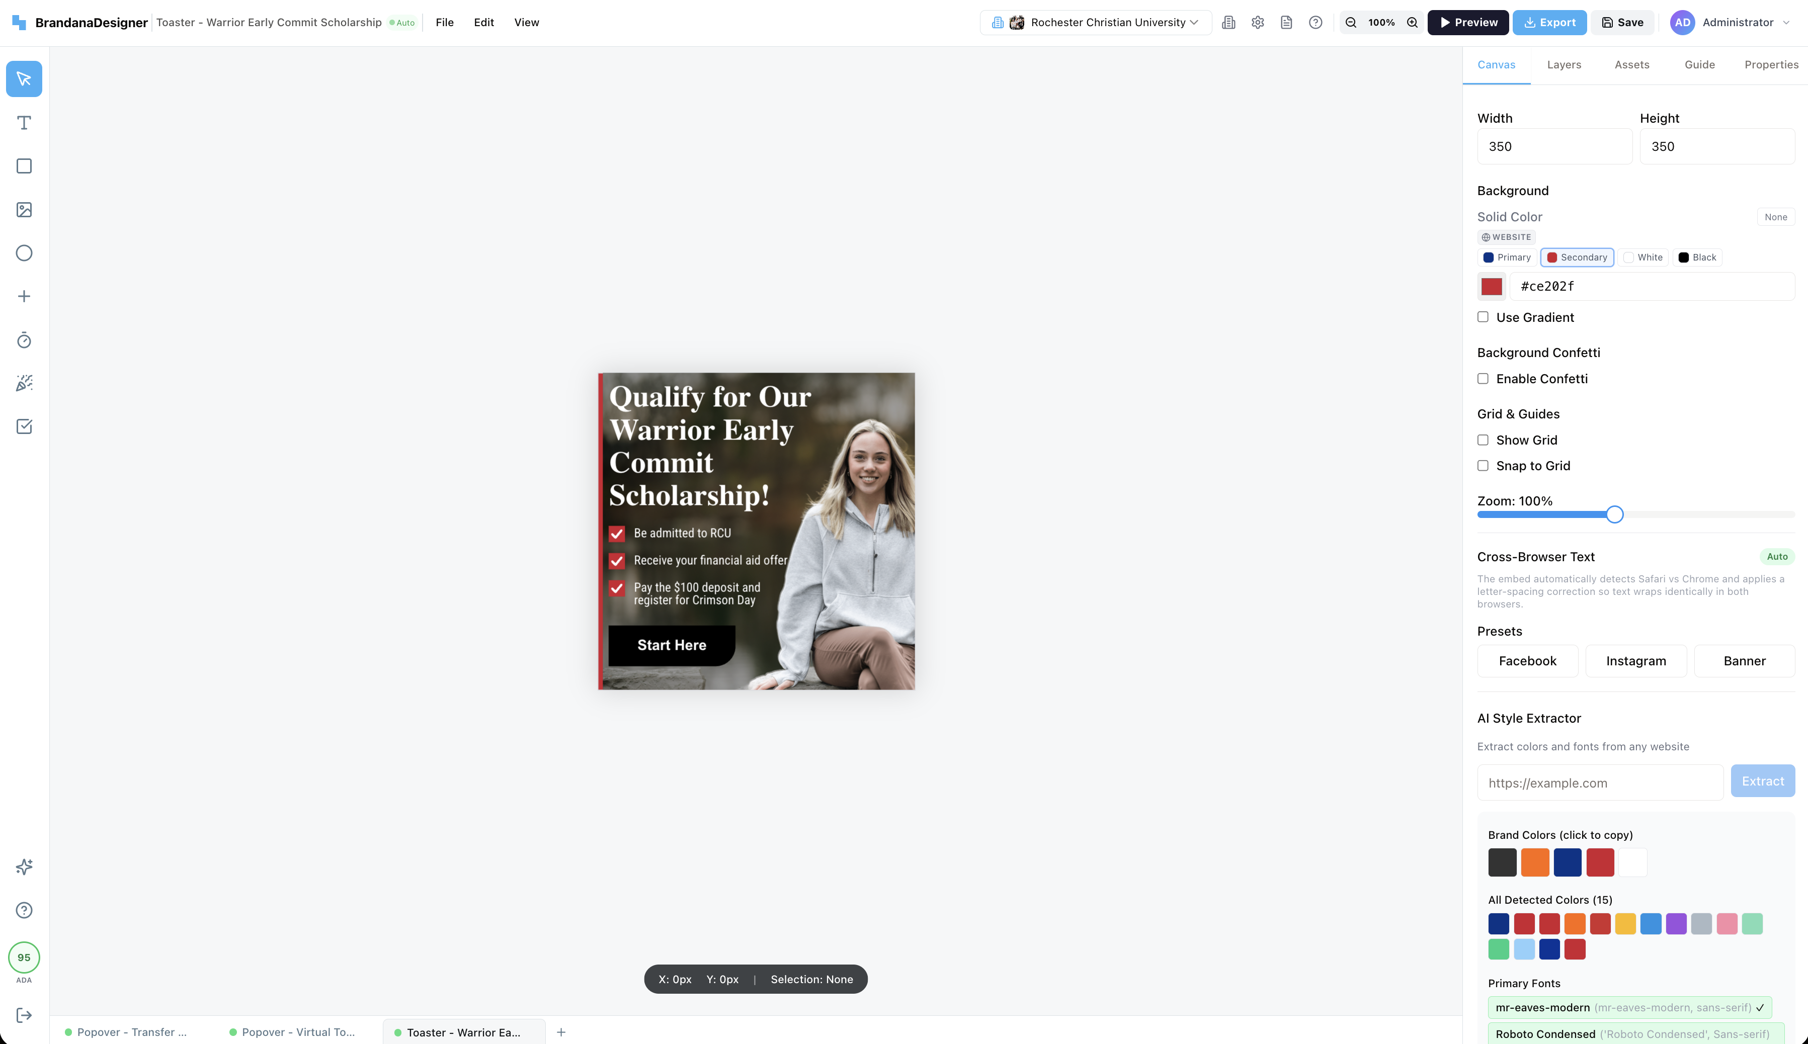The image size is (1808, 1044).
Task: Open the help question mark in top bar
Action: pyautogui.click(x=1316, y=22)
